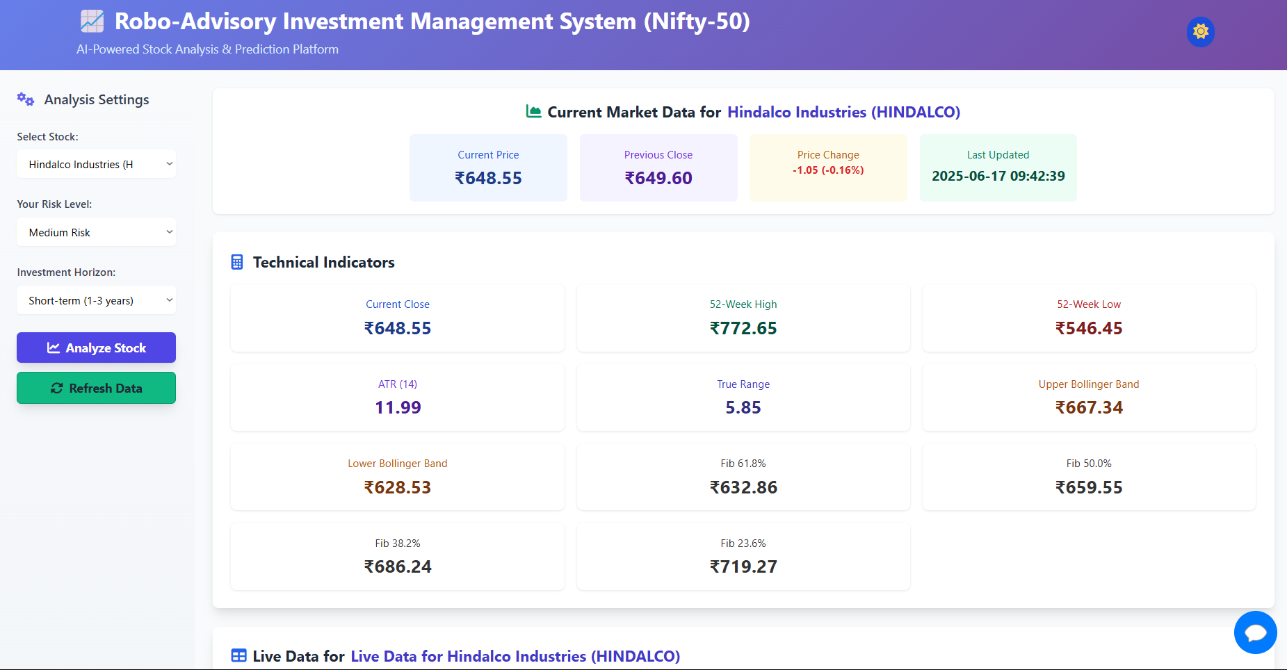Select the Last Updated timestamp card
The width and height of the screenshot is (1287, 670).
(998, 167)
